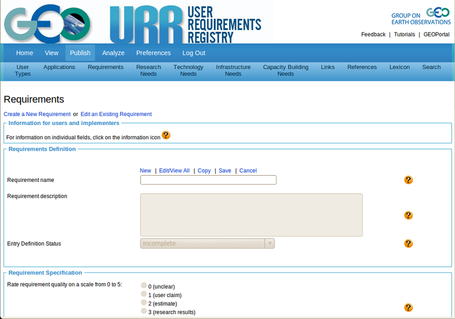Click the GEO logo at top left
The image size is (455, 319).
click(48, 23)
